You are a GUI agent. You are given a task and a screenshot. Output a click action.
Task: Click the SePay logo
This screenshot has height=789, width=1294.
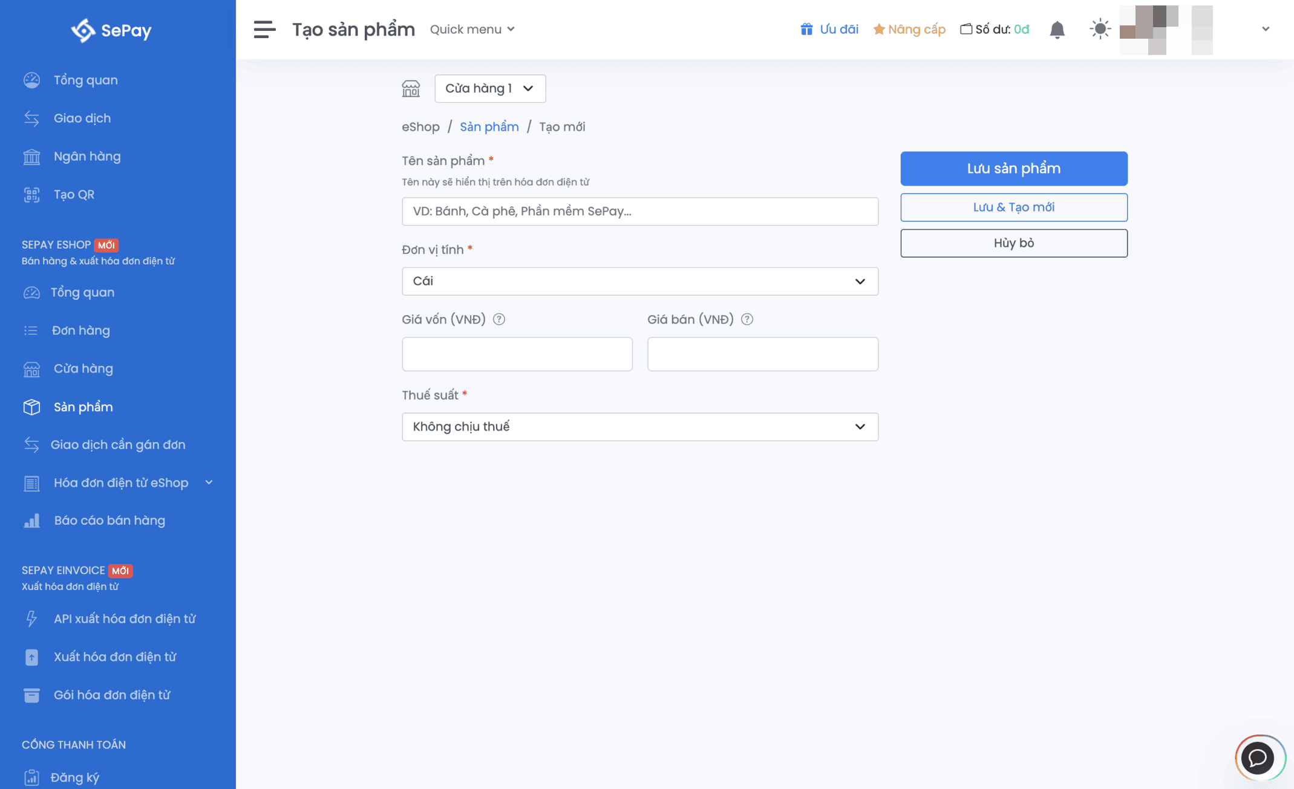point(111,30)
